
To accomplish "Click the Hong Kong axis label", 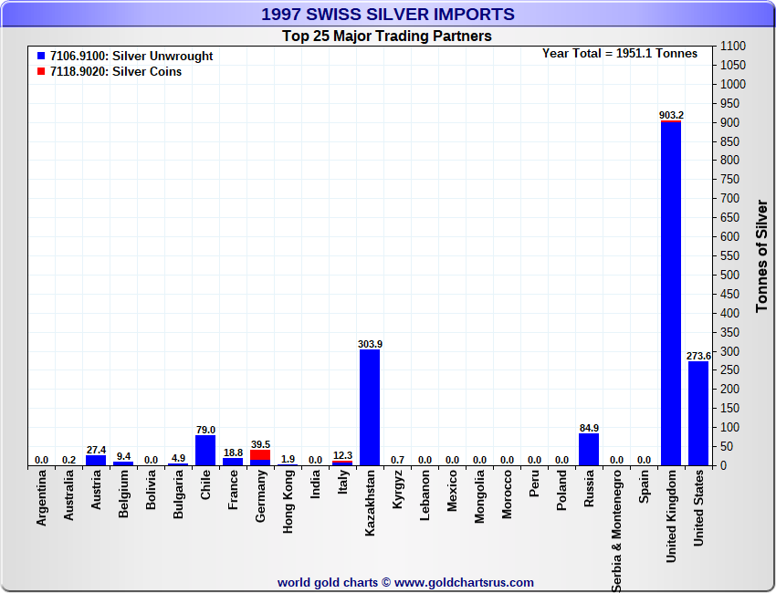I will [x=288, y=502].
